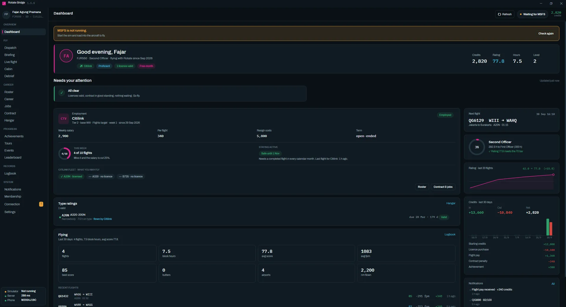Open the Logbook link in Flying section
Image resolution: width=566 pixels, height=307 pixels.
[450, 235]
